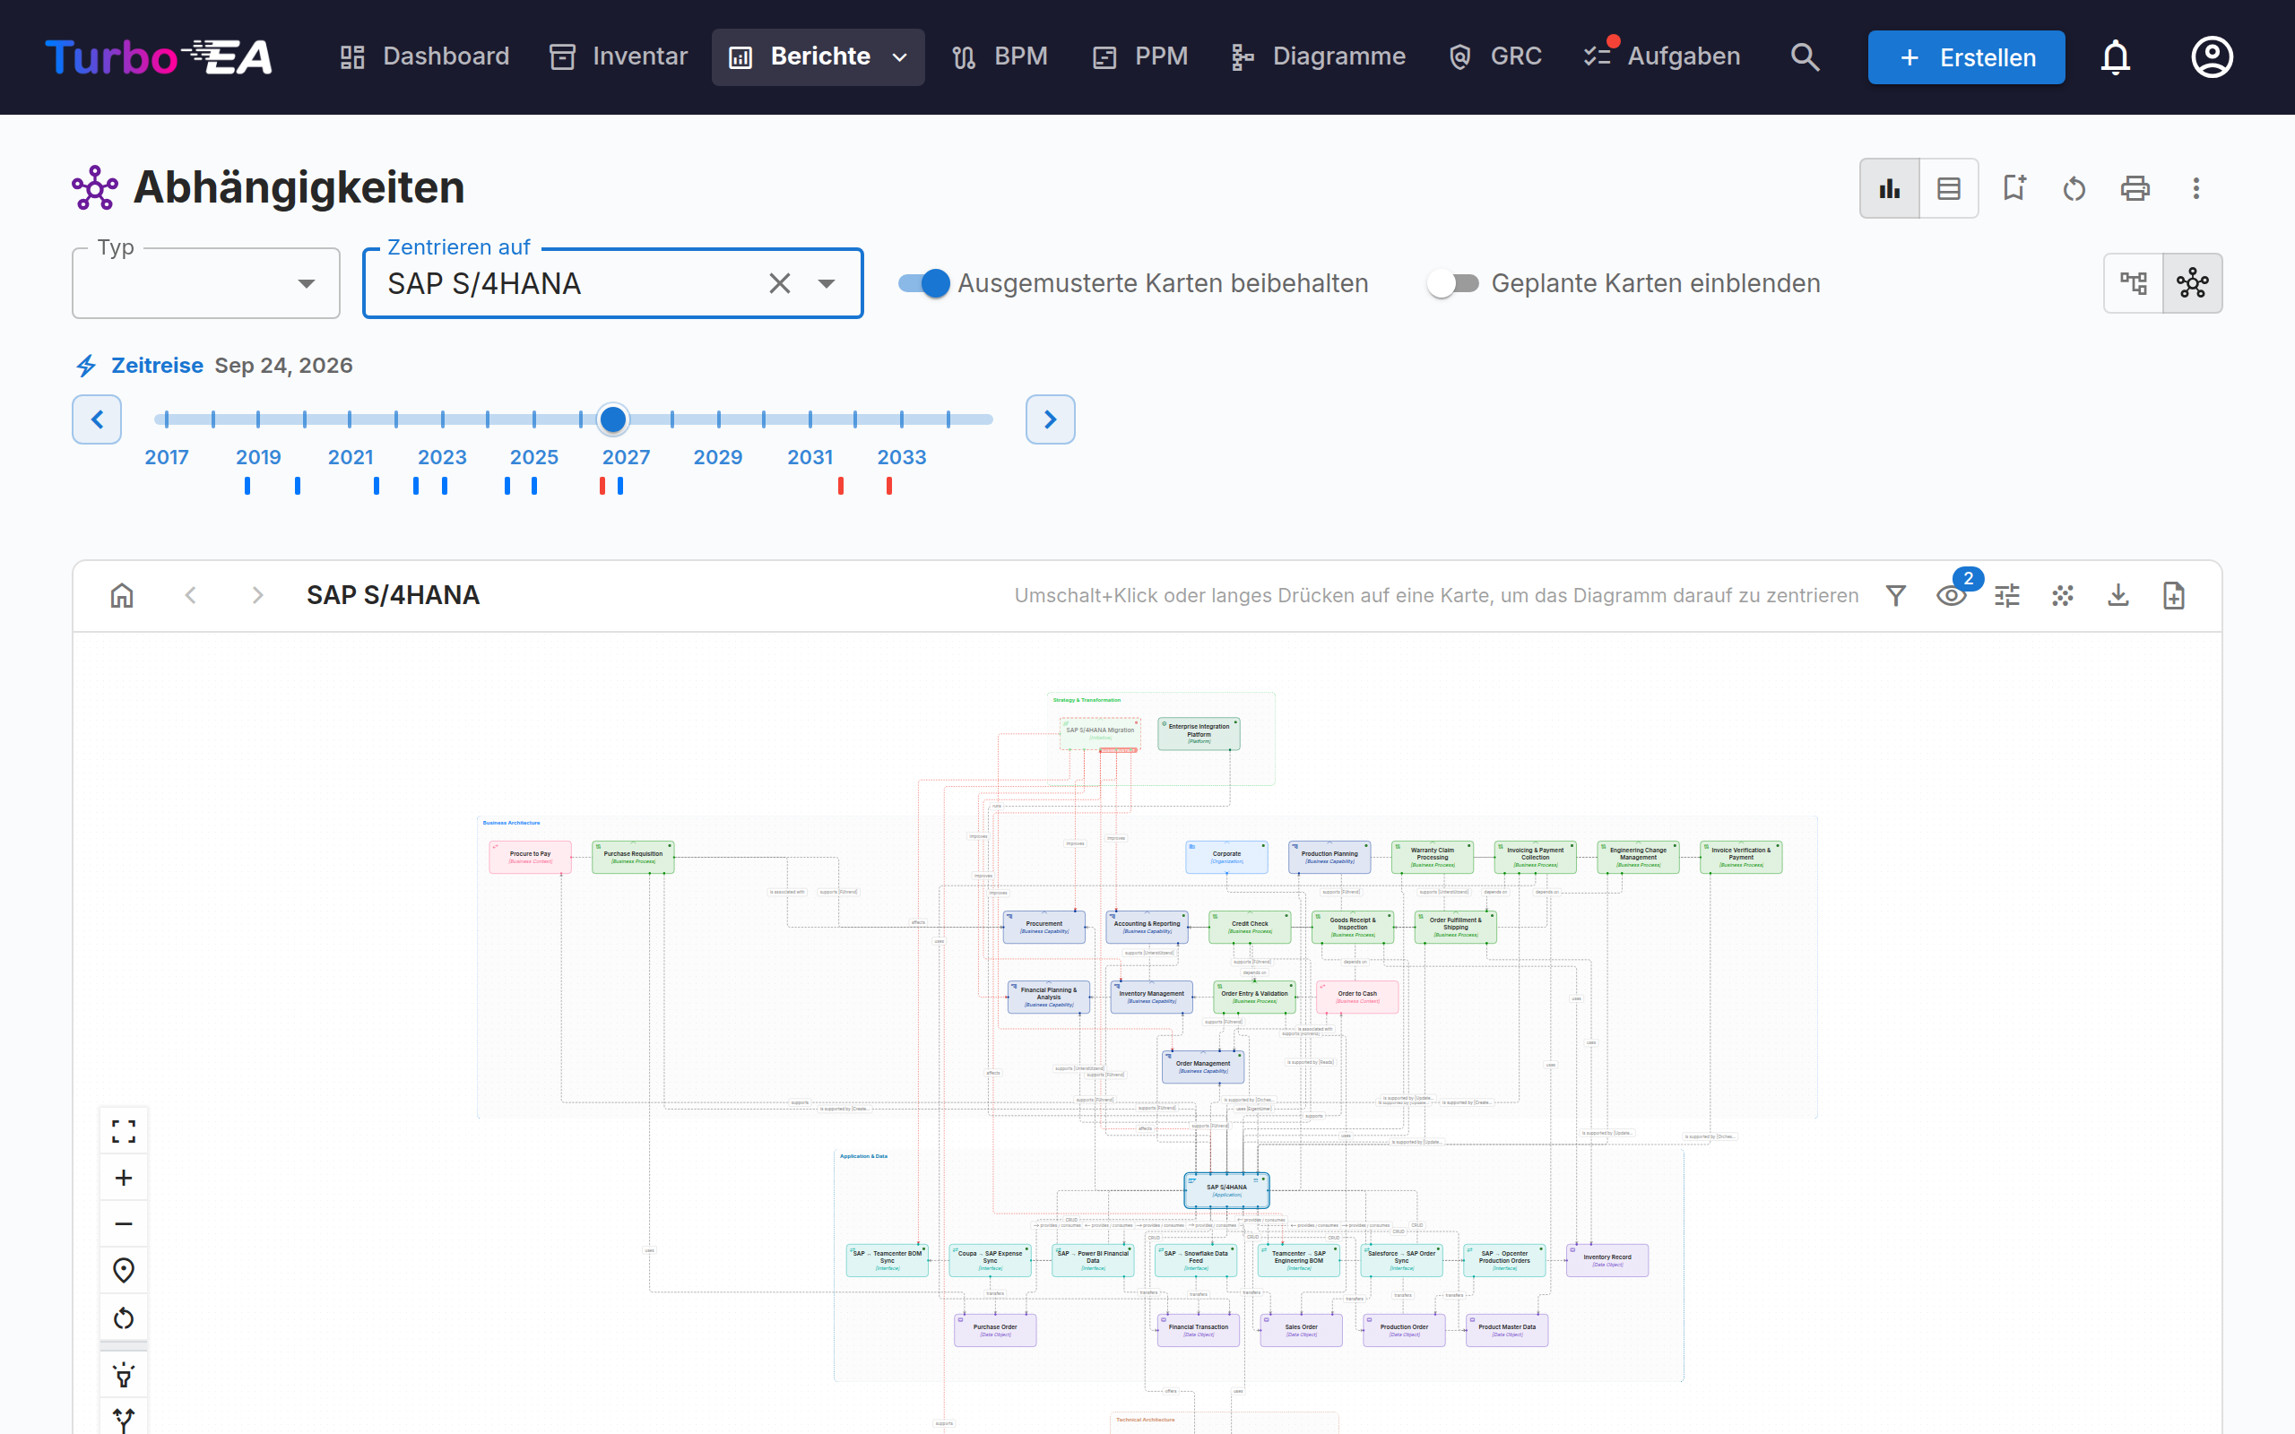Export diagram to new file
Viewport: 2295px width, 1434px height.
pos(2174,596)
